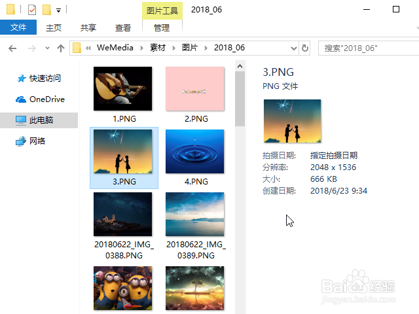Screen dimensions: 419x314
Task: Switch to the 共享 ribbon tab
Action: click(88, 27)
